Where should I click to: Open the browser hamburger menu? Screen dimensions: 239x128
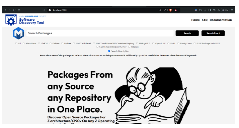click(x=232, y=10)
